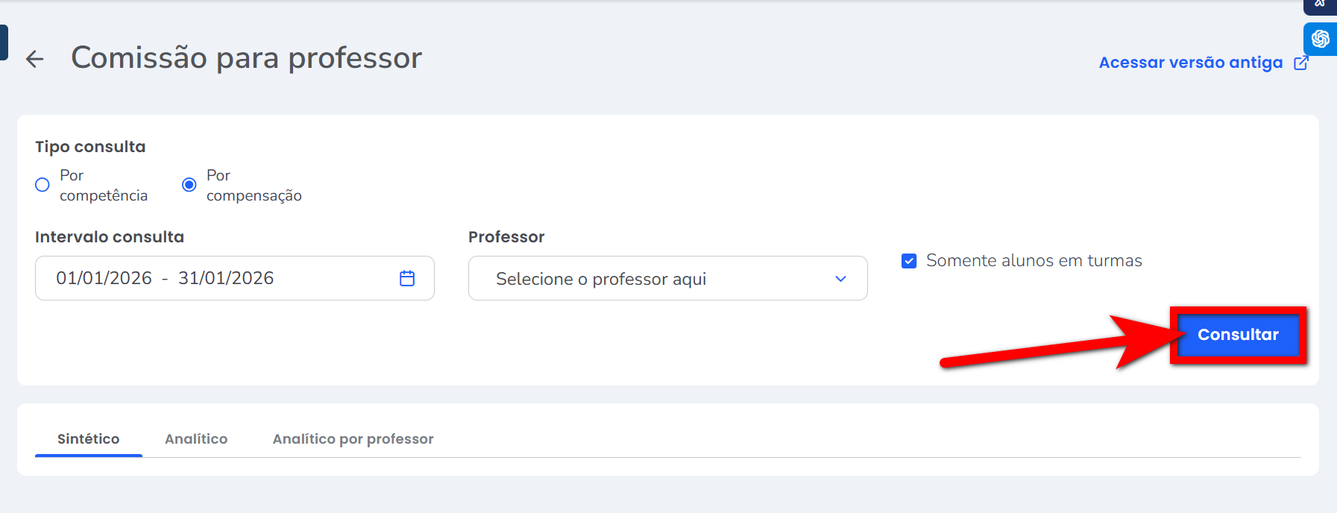This screenshot has height=513, width=1337.
Task: Select the 'Por compensação' radio button
Action: [189, 185]
